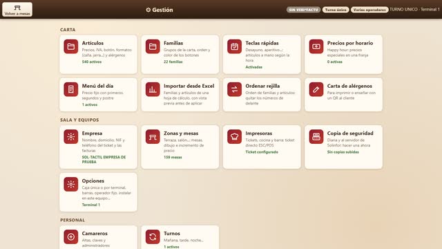Open Importar desde Excel card title

click(x=189, y=86)
